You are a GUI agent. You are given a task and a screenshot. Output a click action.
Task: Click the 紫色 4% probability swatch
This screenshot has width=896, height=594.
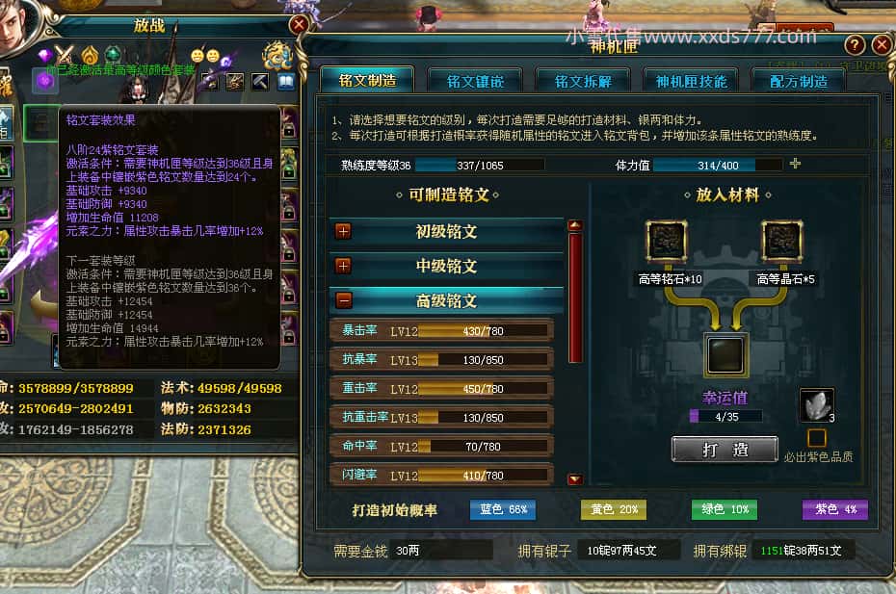[835, 509]
